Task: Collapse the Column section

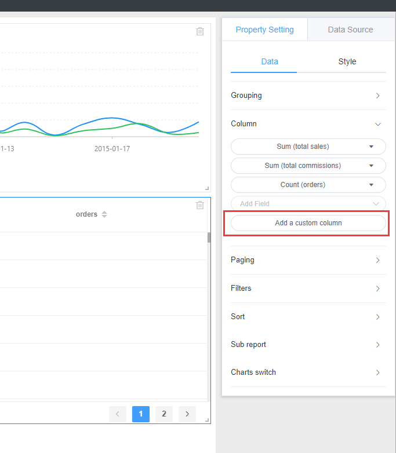Action: 308,124
